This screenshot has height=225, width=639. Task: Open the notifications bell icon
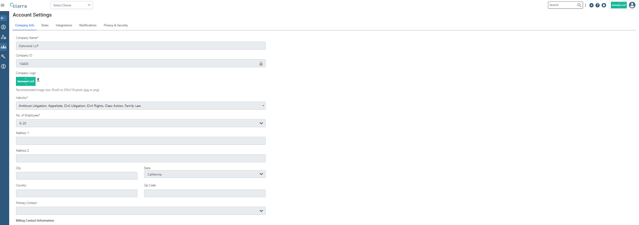[x=604, y=5]
